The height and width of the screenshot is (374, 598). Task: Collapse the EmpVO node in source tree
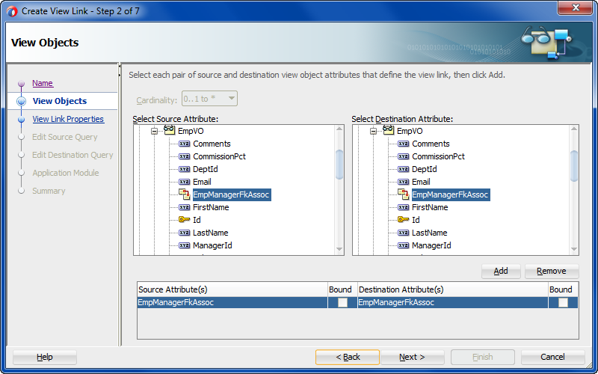(154, 132)
